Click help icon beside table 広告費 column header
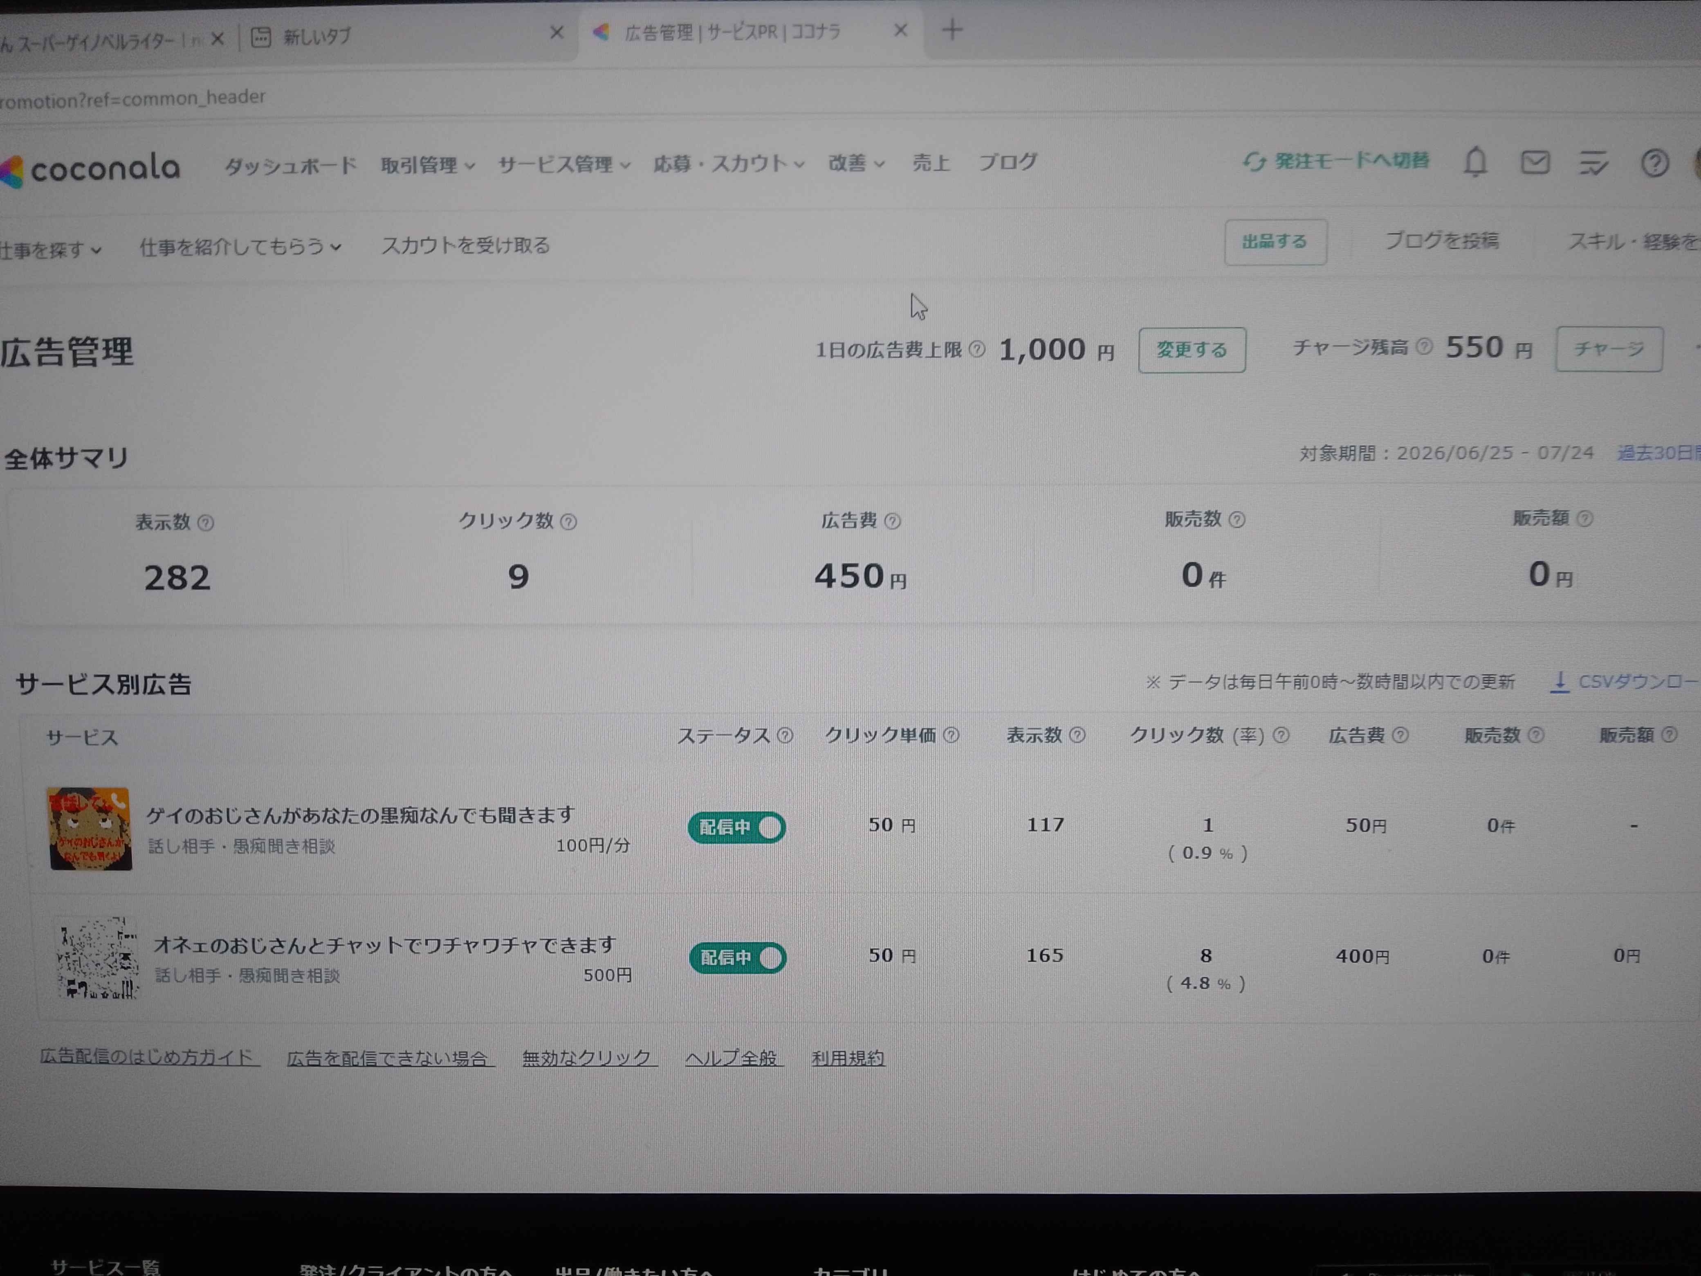The width and height of the screenshot is (1701, 1276). point(1400,735)
